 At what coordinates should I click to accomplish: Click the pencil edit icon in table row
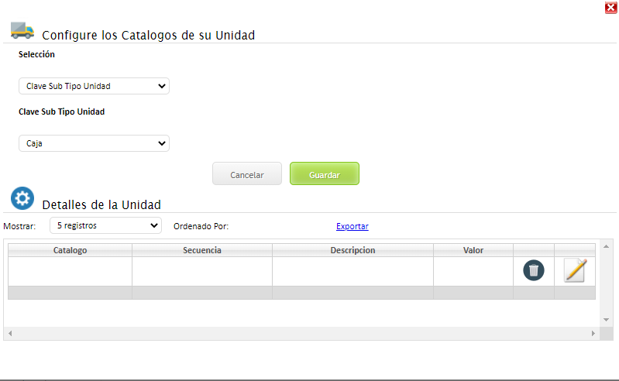[575, 270]
